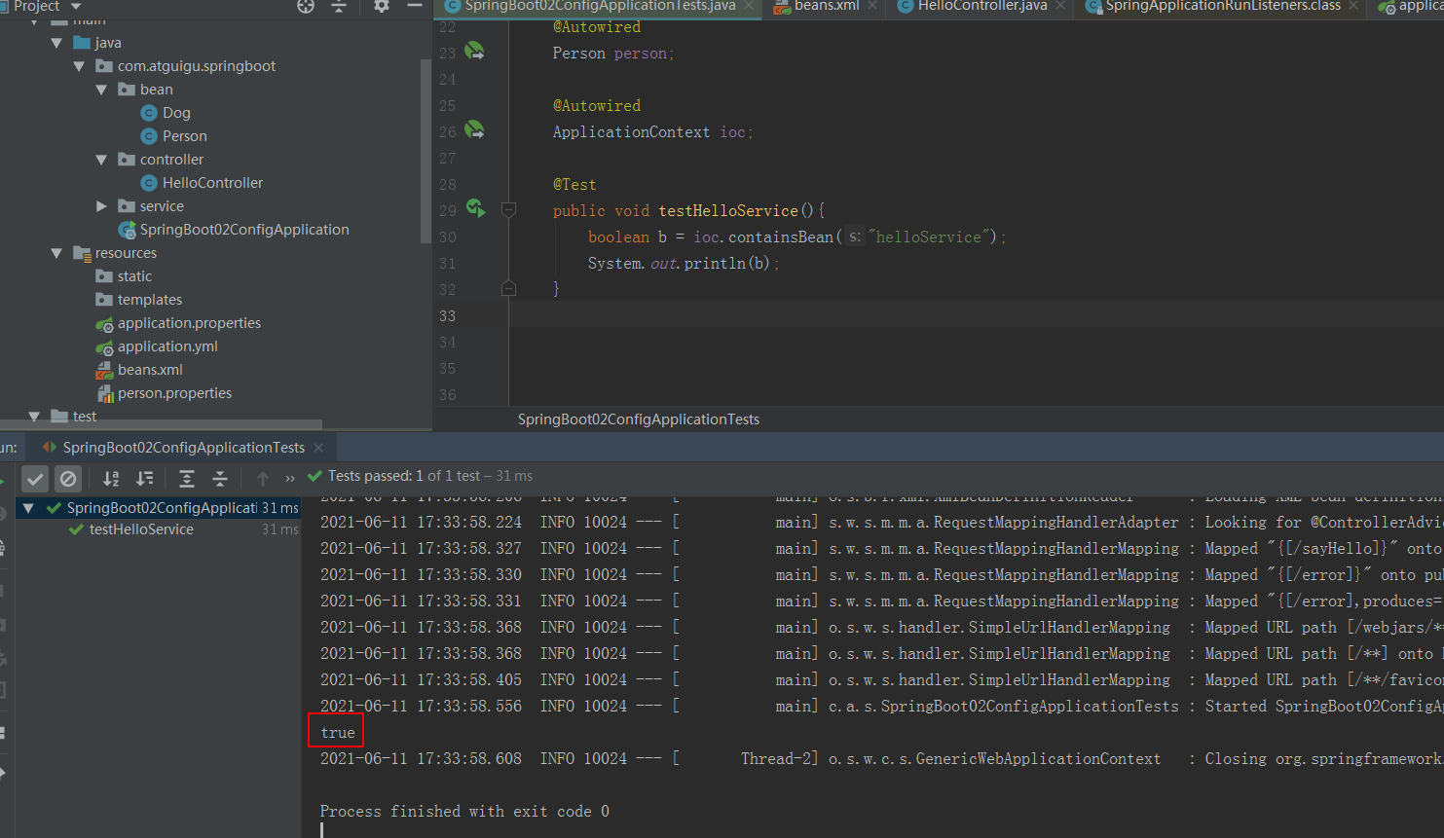The image size is (1444, 838).
Task: Collapse com.atguigu.springboot package
Action: [79, 66]
